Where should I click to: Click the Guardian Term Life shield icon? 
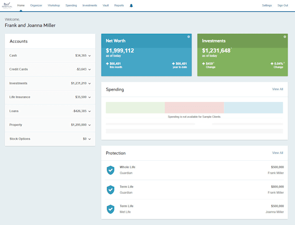[111, 189]
